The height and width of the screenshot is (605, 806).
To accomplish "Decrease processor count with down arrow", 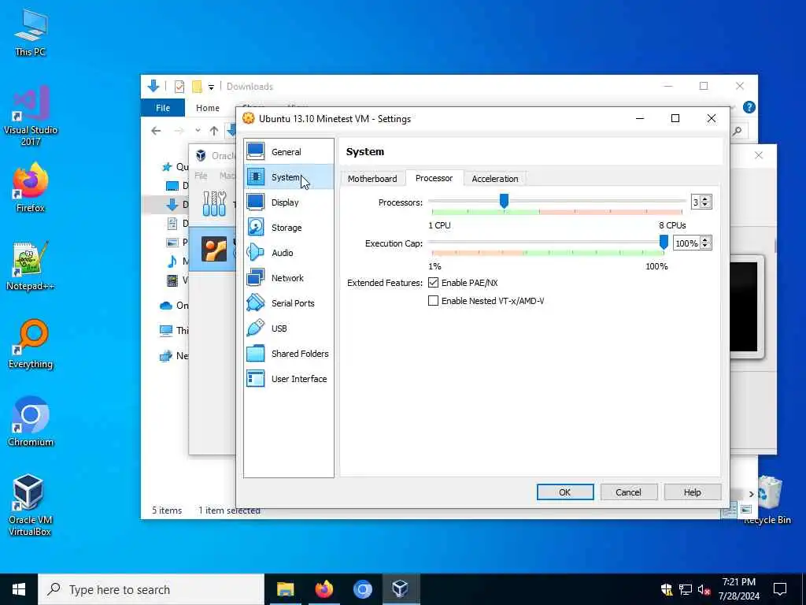I will tap(705, 205).
